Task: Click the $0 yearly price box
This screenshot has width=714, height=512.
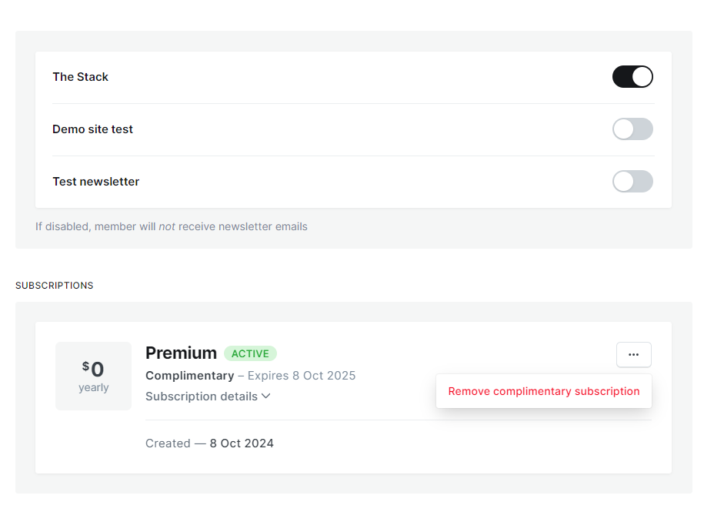Action: click(x=93, y=376)
